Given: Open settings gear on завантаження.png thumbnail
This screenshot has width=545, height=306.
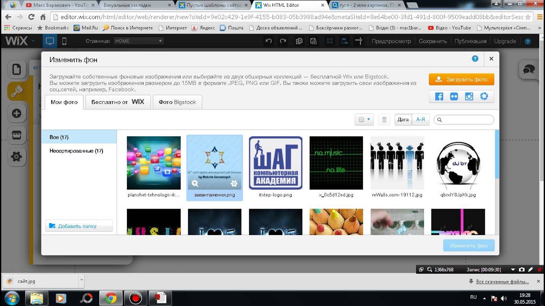Looking at the screenshot, I should point(234,184).
